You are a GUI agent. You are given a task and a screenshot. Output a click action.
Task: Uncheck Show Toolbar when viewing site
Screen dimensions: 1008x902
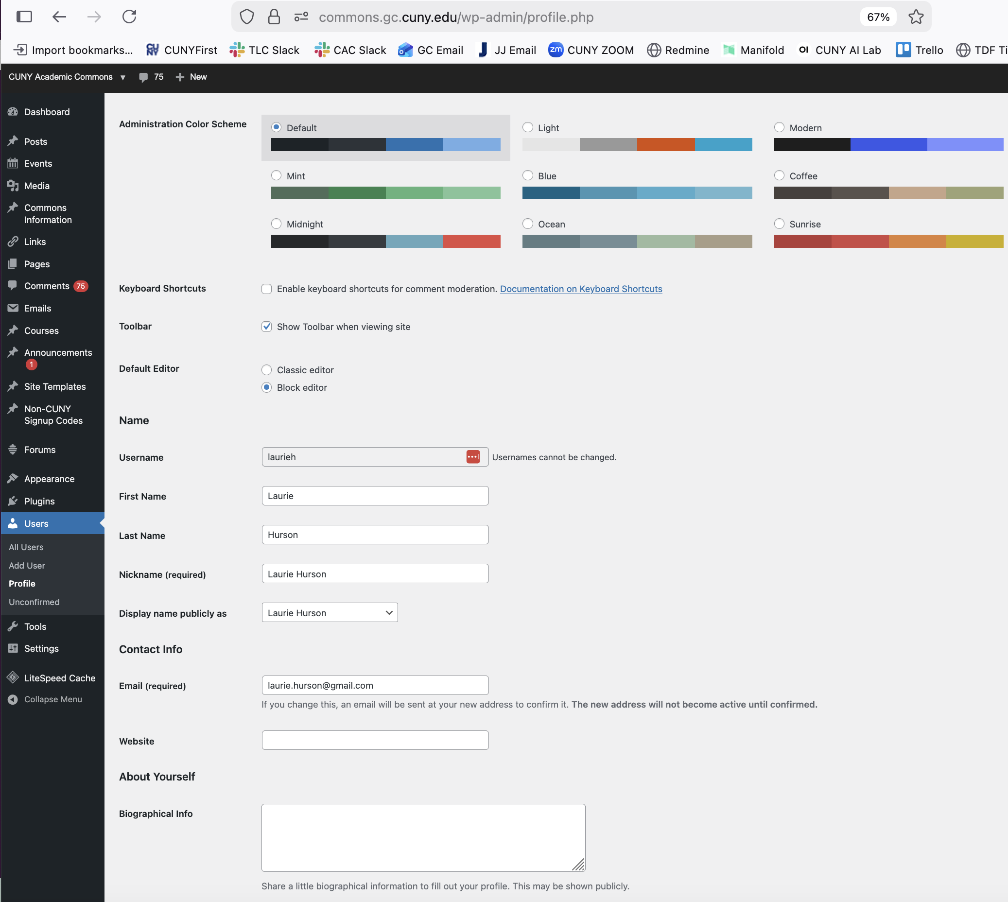267,327
